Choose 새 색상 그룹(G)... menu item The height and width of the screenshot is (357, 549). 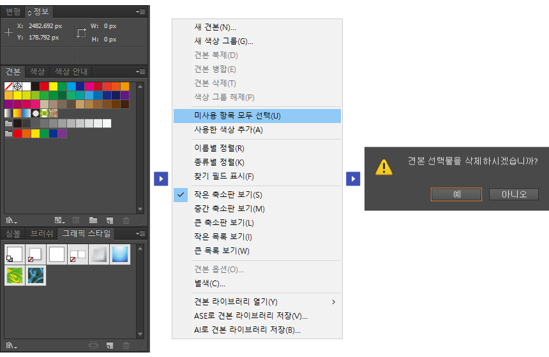point(257,41)
